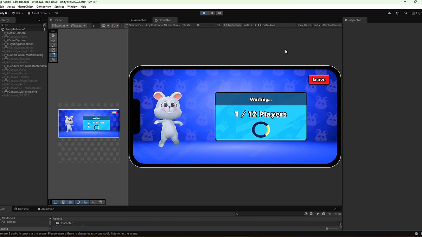Select the Transform tool below Rect tool

click(x=53, y=60)
